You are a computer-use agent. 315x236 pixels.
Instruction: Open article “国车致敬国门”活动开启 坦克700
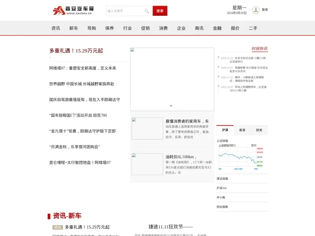coord(78,115)
